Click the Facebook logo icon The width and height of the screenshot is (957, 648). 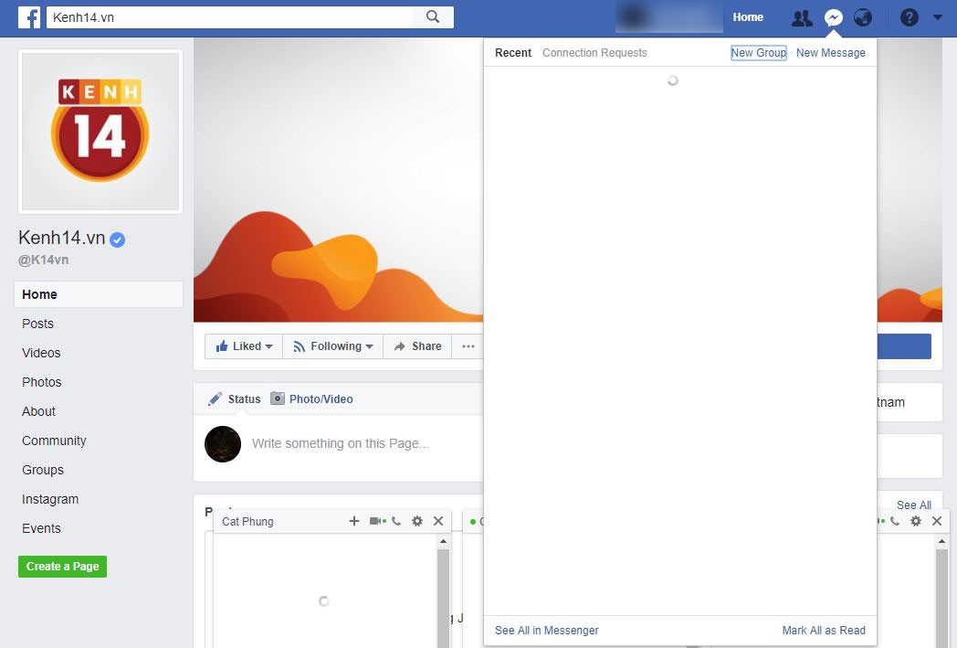28,17
